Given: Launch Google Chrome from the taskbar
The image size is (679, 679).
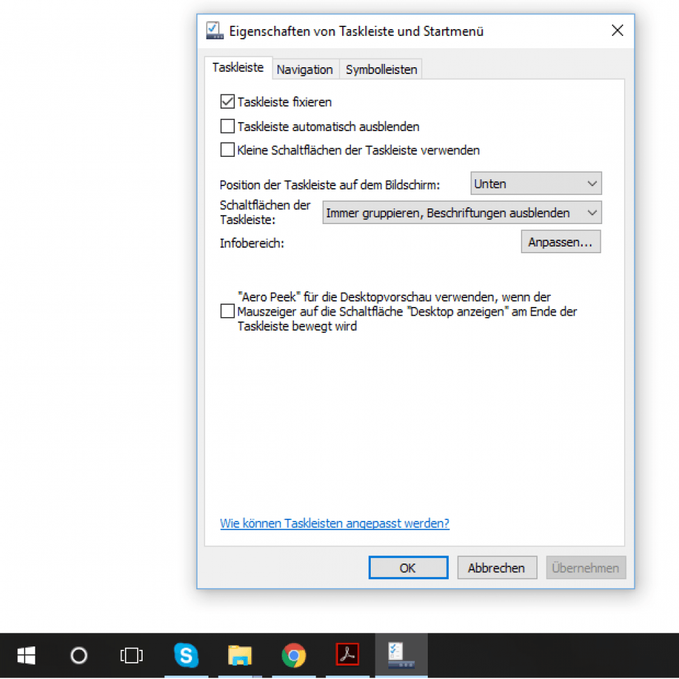Looking at the screenshot, I should [293, 655].
